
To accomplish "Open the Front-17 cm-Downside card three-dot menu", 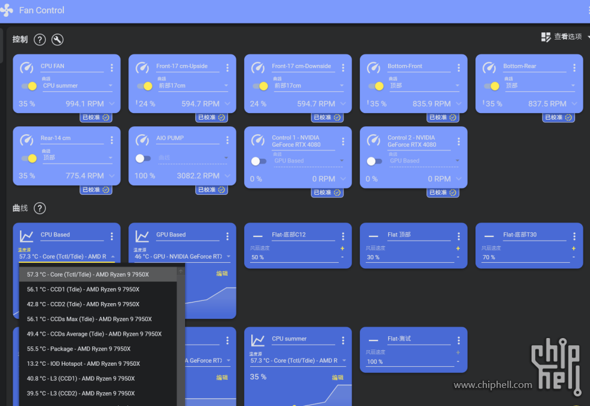I will [x=343, y=67].
